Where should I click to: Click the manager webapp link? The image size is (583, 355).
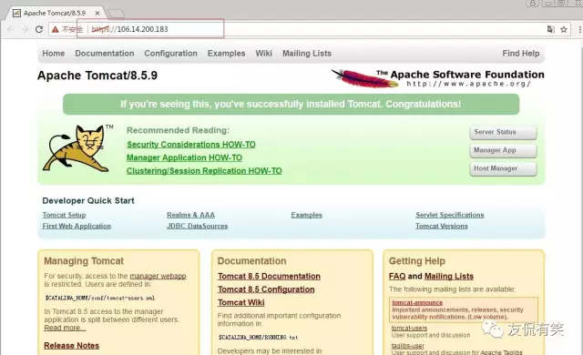pos(158,276)
